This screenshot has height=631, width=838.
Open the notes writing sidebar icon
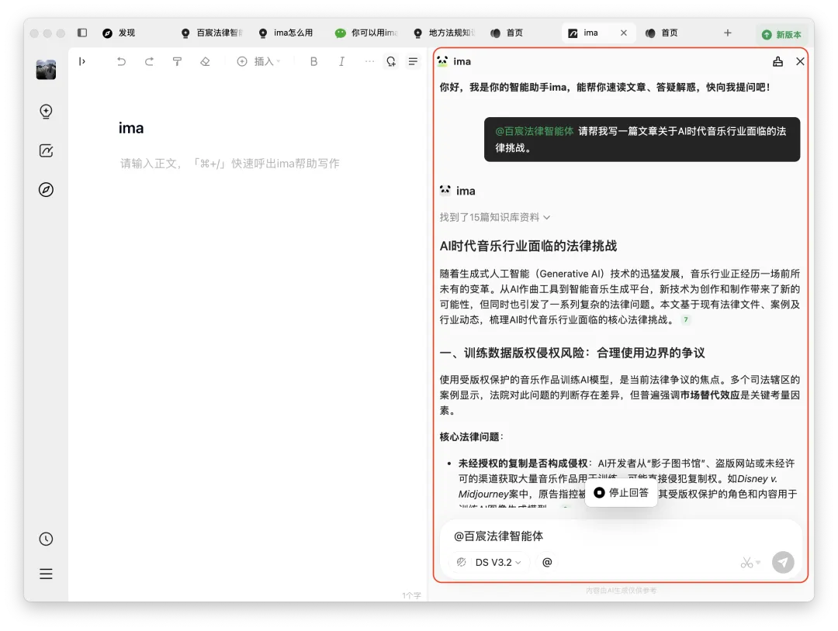[46, 150]
